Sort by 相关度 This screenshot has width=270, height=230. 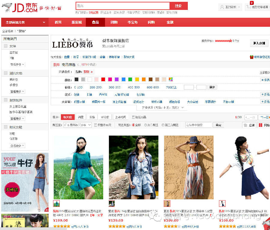click(x=68, y=117)
